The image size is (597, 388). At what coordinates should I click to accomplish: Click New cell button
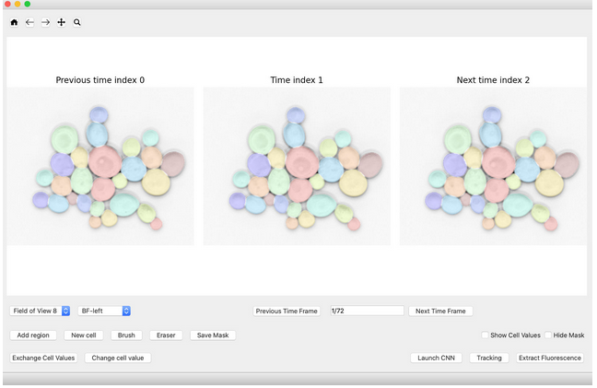[x=84, y=335]
